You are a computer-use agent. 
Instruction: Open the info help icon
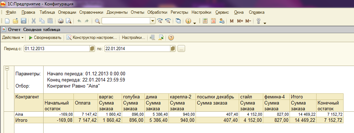(188, 21)
